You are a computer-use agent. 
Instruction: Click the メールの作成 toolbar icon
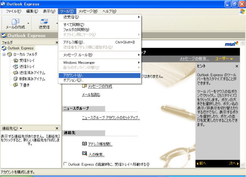coord(15,22)
